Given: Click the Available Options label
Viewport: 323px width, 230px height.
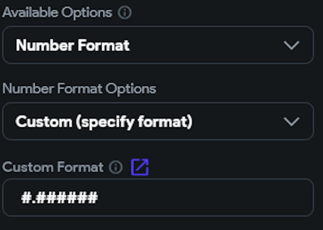Looking at the screenshot, I should 57,13.
